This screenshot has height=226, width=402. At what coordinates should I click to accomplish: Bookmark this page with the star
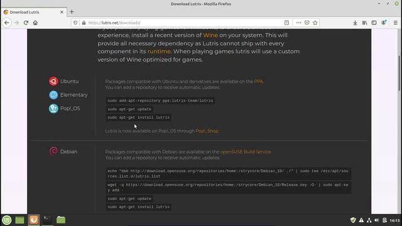point(315,23)
